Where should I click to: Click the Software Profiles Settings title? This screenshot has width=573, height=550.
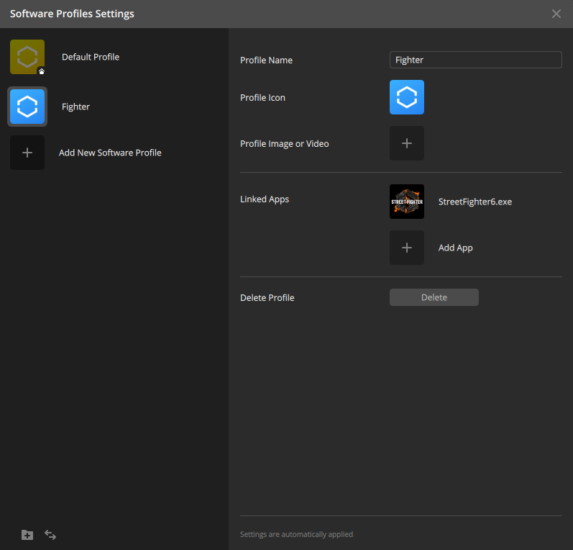coord(72,14)
